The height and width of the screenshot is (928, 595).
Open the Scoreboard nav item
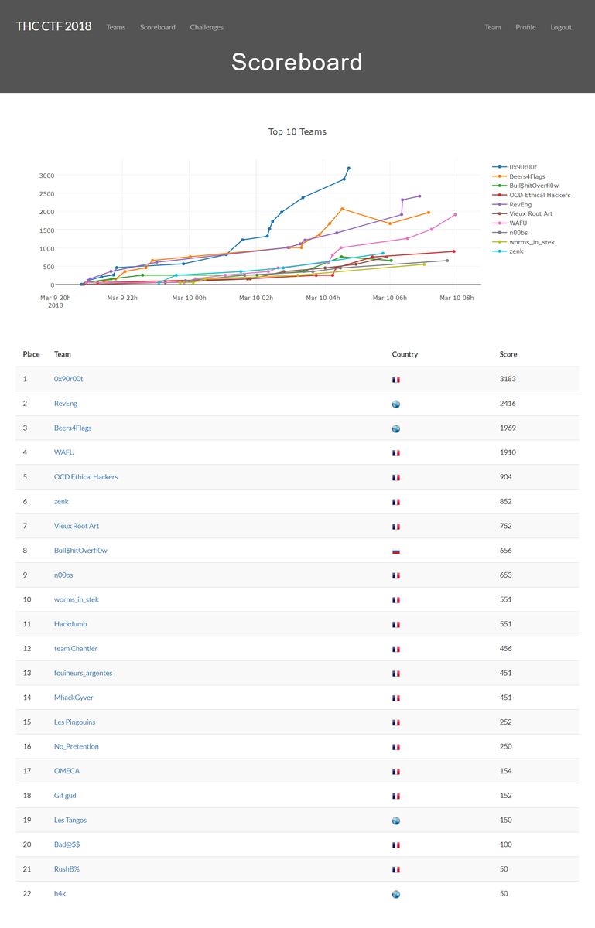[x=158, y=27]
